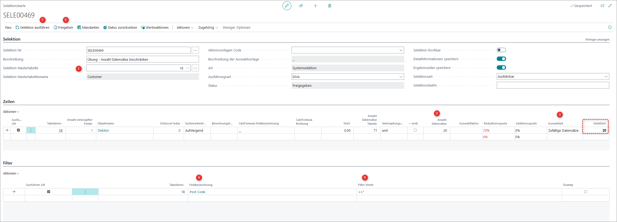
Task: Open the Post Code field link
Action: pos(197,192)
